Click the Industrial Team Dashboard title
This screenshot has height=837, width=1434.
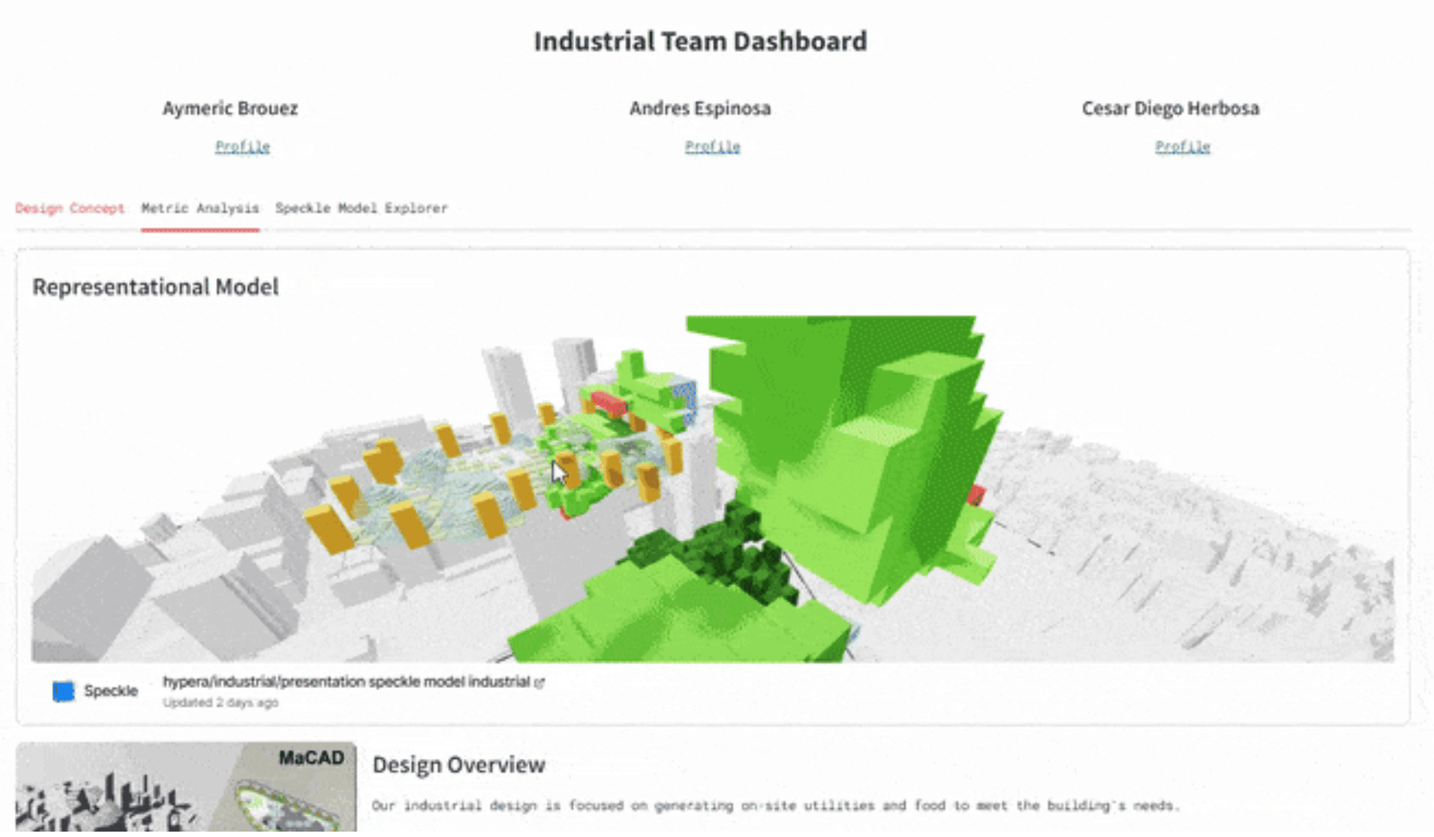[x=700, y=41]
